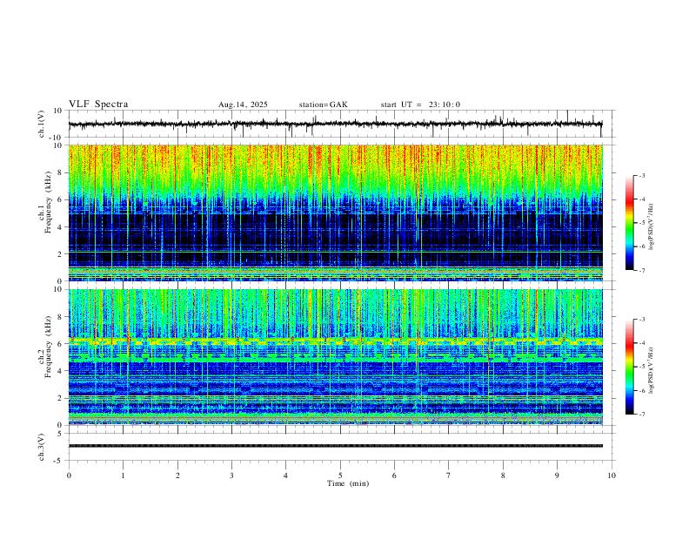
Task: Click the 'Time (min)' axis label
Action: coord(348,483)
